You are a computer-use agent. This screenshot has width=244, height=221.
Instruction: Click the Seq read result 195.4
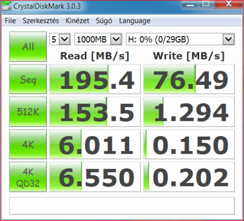95,79
